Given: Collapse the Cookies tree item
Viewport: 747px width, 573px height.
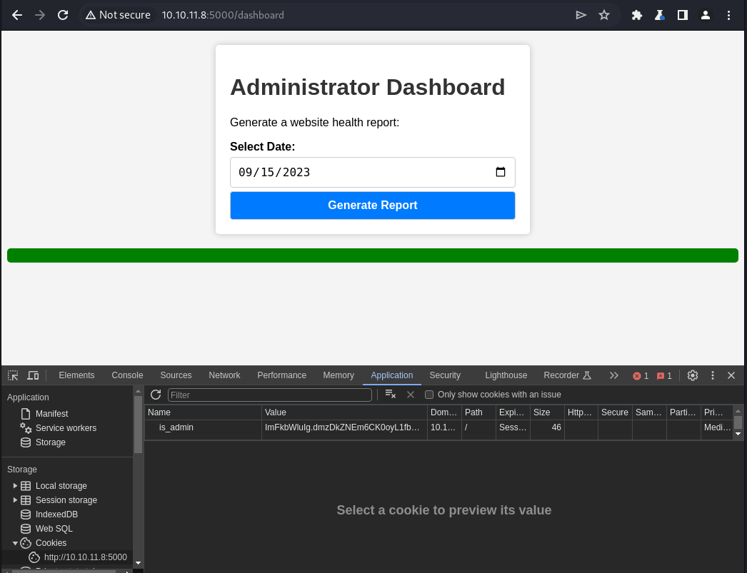Looking at the screenshot, I should pyautogui.click(x=16, y=542).
